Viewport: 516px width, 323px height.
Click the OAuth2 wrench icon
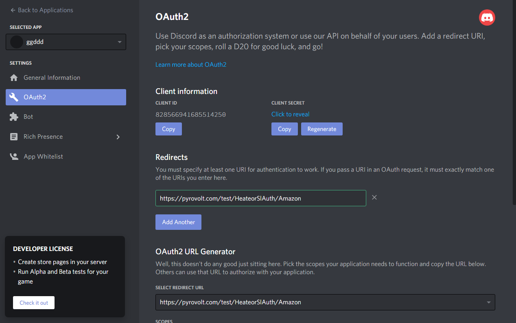14,97
